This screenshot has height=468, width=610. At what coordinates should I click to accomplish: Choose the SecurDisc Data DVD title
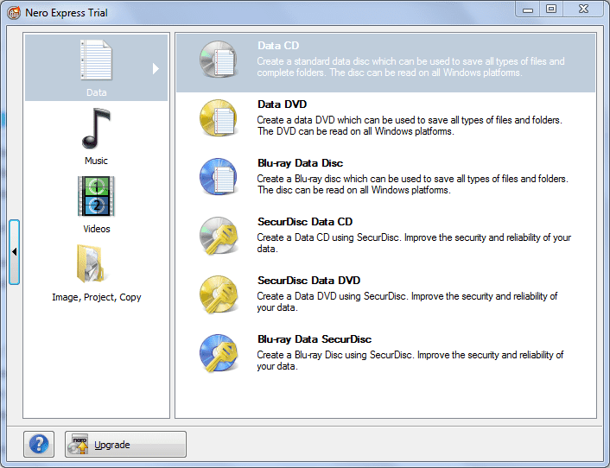[308, 281]
